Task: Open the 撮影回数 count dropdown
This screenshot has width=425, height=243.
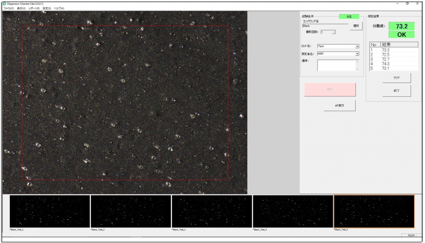Action: 333,32
